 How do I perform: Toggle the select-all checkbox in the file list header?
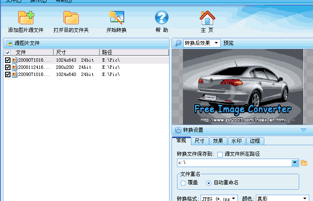pyautogui.click(x=8, y=52)
